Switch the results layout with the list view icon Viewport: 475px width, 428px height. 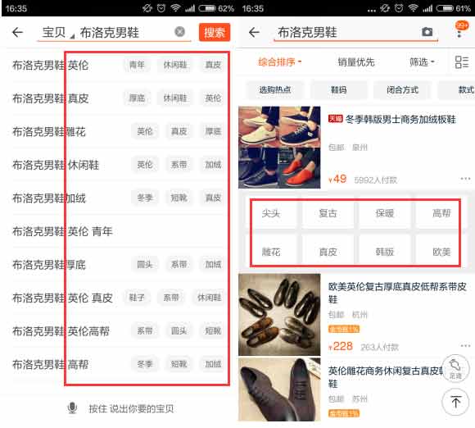coord(462,62)
